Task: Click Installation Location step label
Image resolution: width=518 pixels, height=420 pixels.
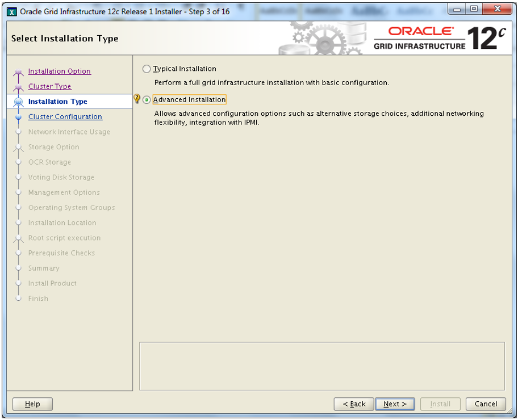Action: pyautogui.click(x=62, y=223)
